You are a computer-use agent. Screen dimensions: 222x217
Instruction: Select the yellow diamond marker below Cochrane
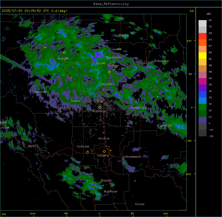(88, 152)
